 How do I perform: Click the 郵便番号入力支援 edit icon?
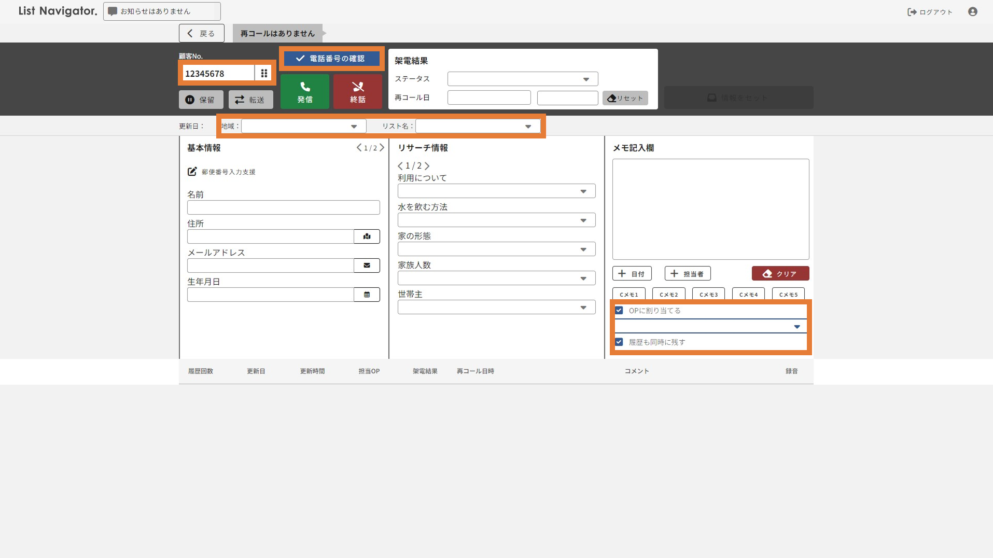click(x=192, y=172)
